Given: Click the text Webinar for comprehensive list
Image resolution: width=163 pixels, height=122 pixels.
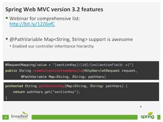Looking at the screenshot, I should click(45, 19).
